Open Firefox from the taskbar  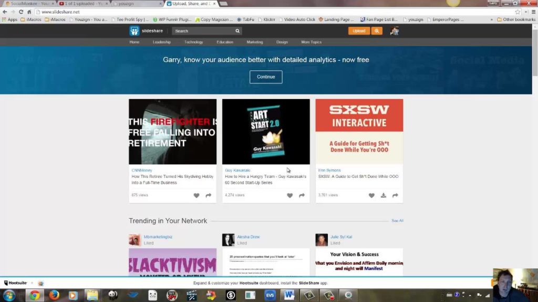(54, 295)
